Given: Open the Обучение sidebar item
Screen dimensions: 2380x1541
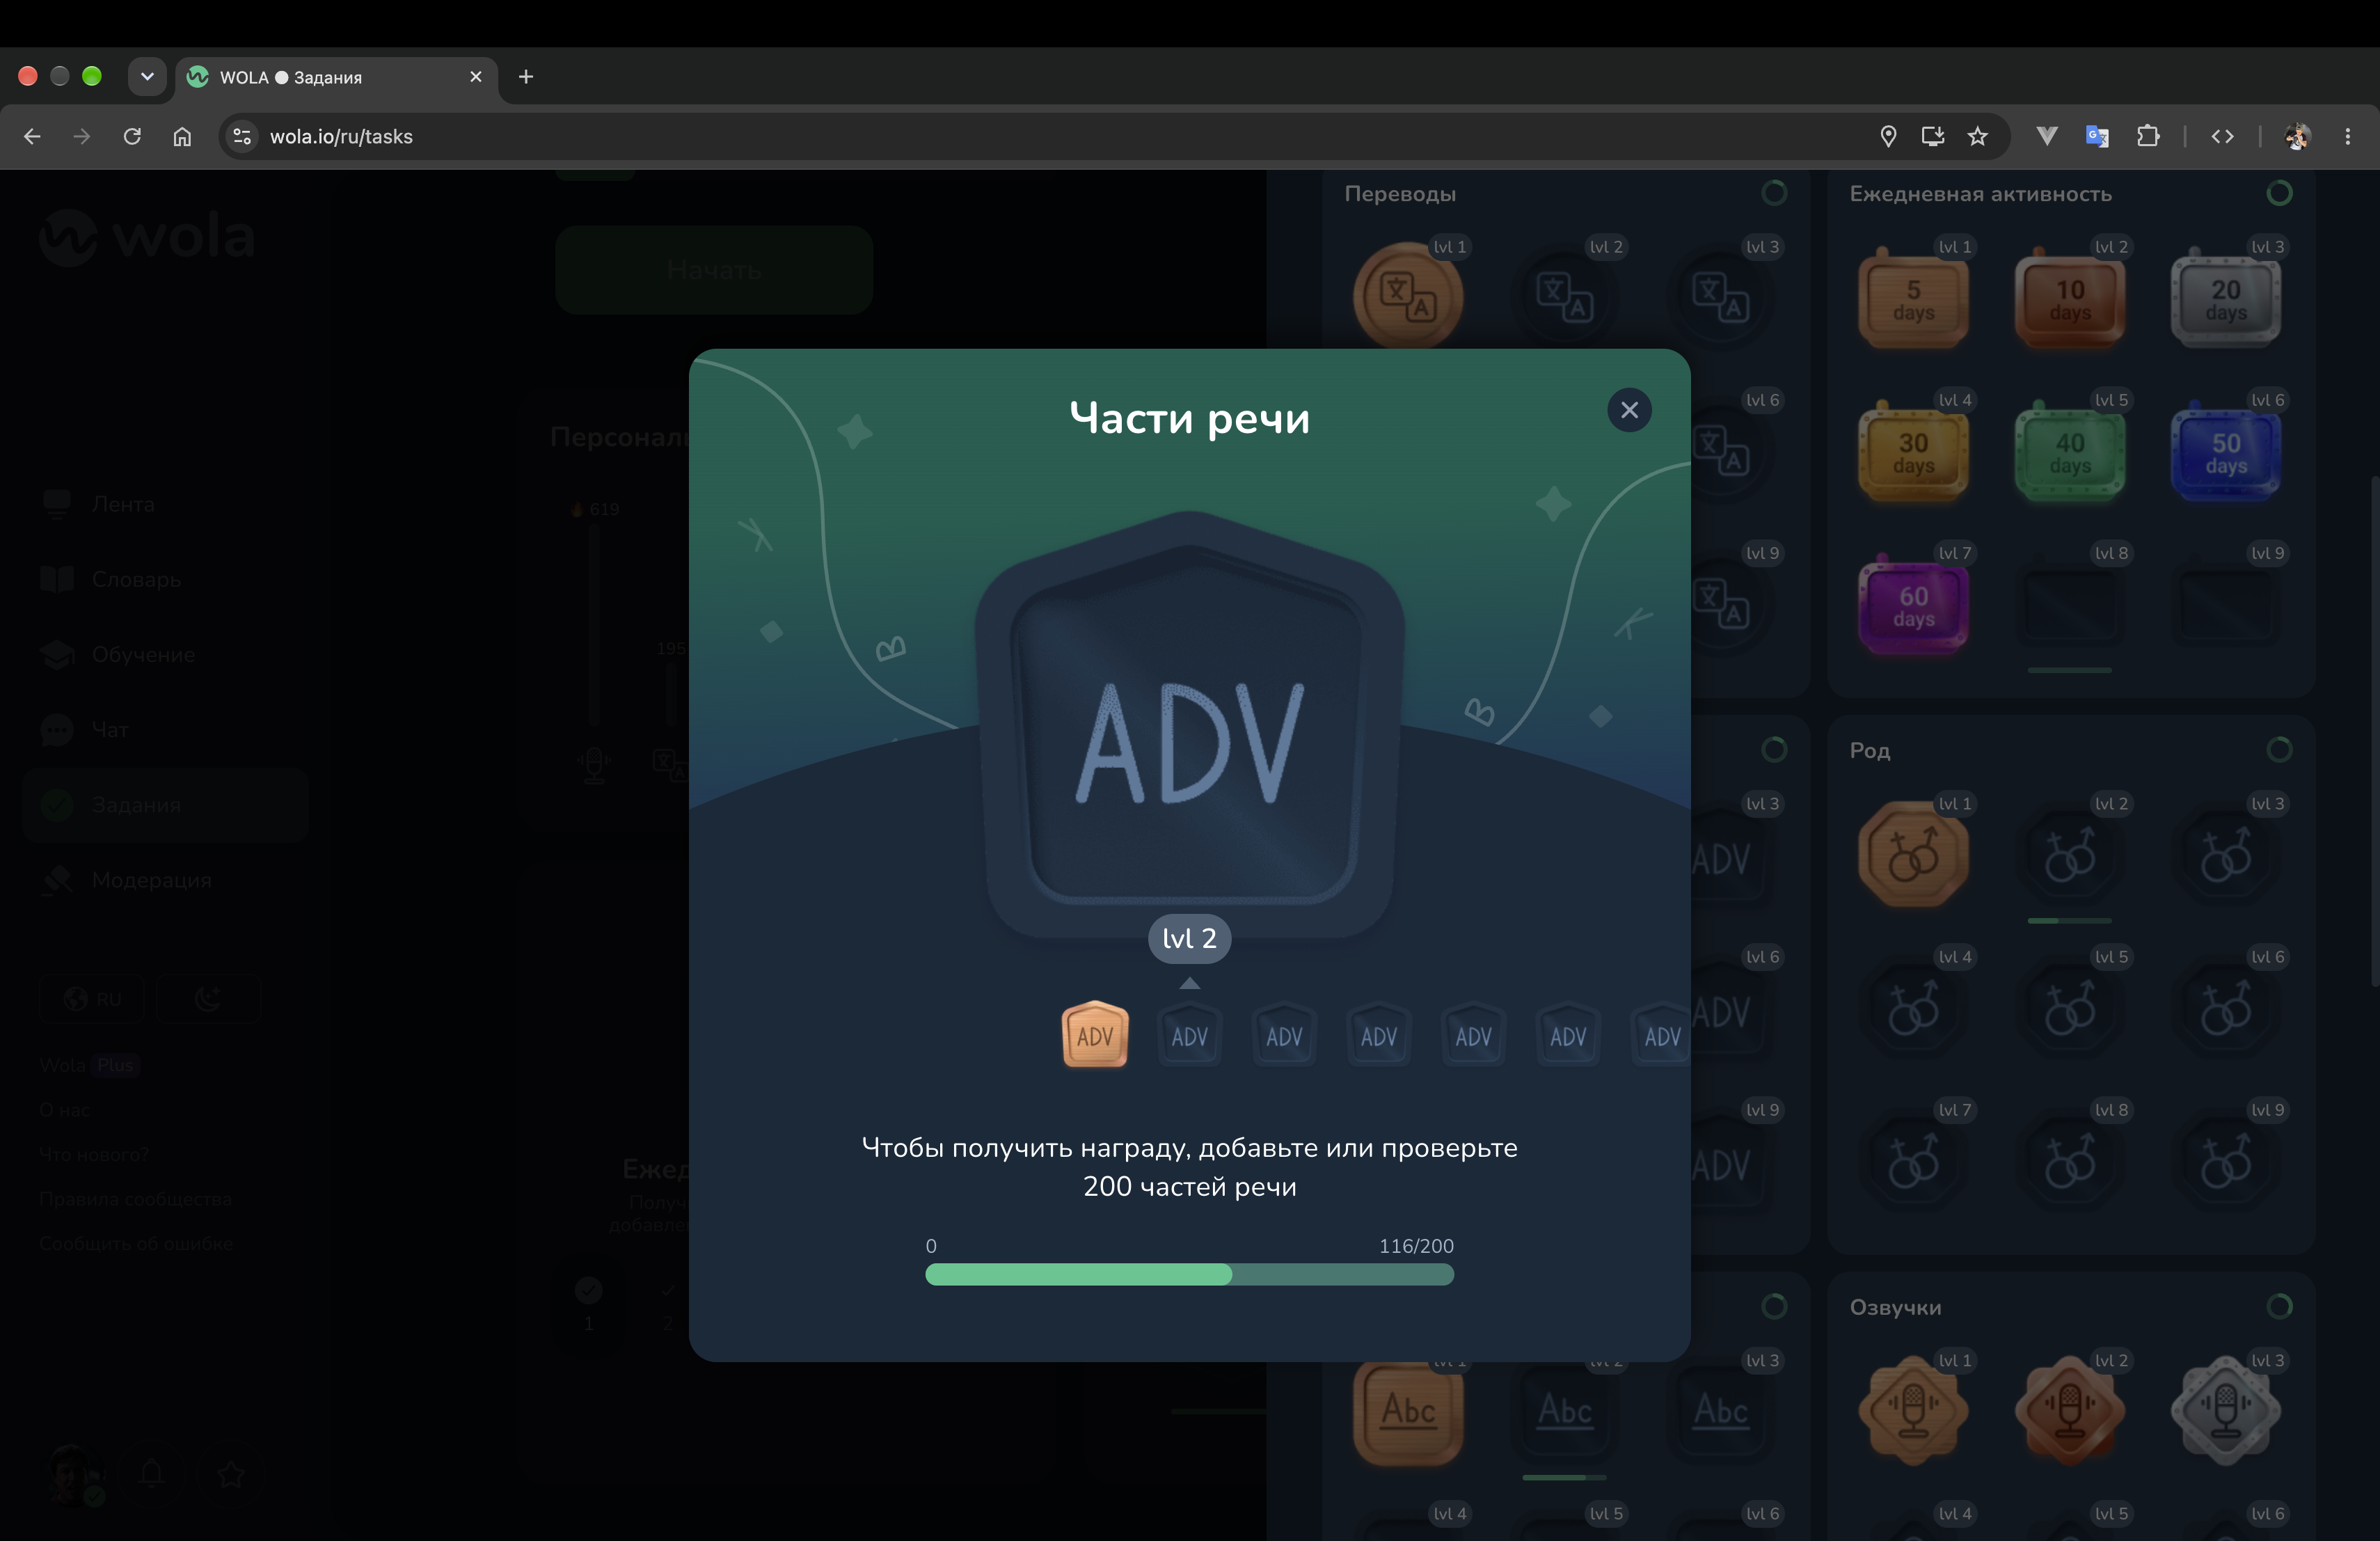Looking at the screenshot, I should 165,654.
